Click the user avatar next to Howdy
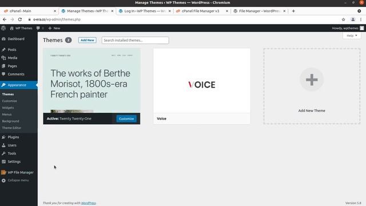 [362, 28]
